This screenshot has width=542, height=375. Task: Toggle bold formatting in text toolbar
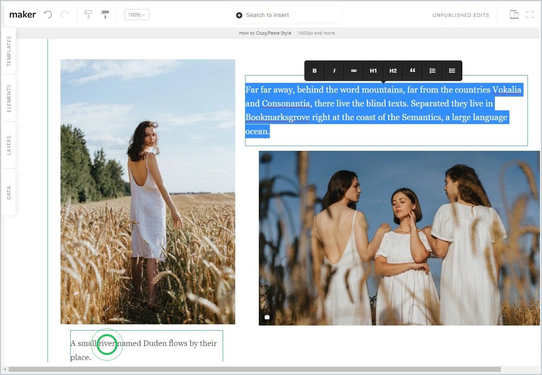point(315,71)
